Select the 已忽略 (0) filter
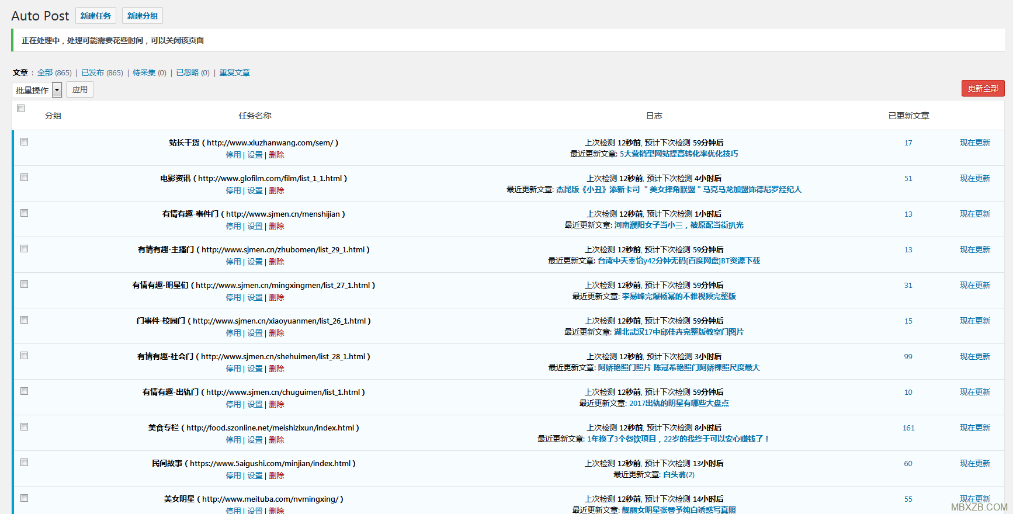 click(193, 73)
